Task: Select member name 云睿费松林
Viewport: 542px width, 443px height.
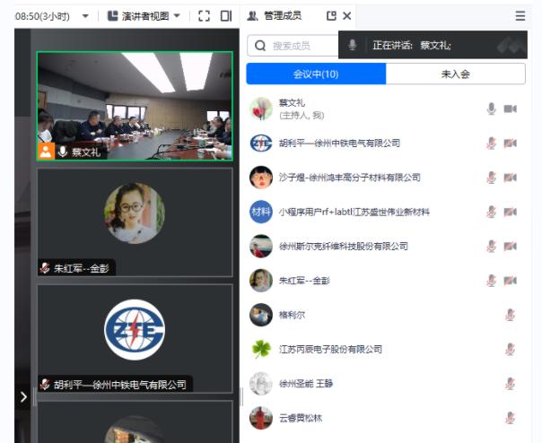Action: click(301, 418)
